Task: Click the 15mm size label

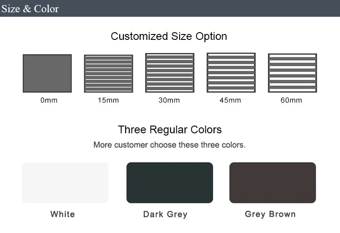Action: pos(108,100)
